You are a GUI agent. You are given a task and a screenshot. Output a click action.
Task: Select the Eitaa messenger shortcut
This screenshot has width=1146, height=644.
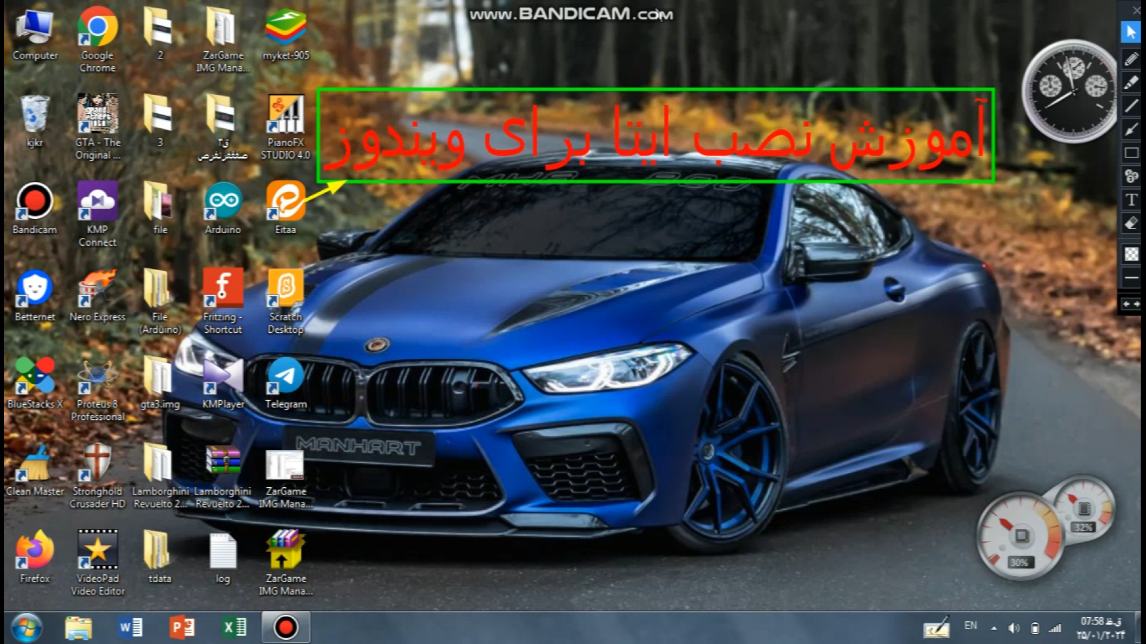tap(285, 208)
